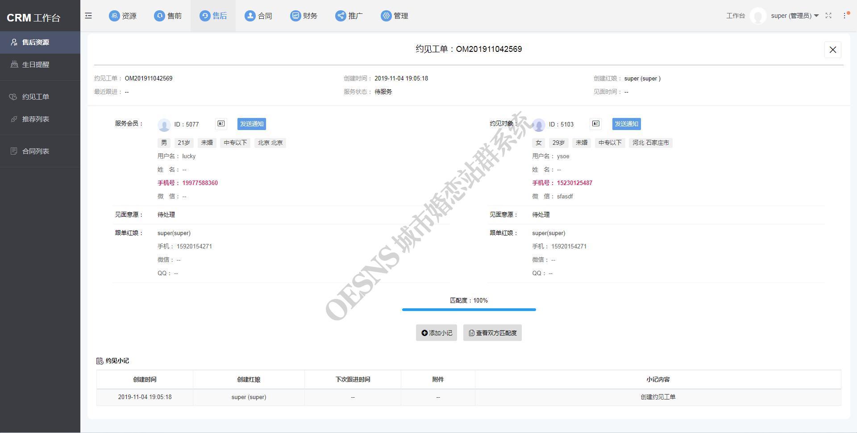Click phone number 19977588360

click(x=200, y=183)
